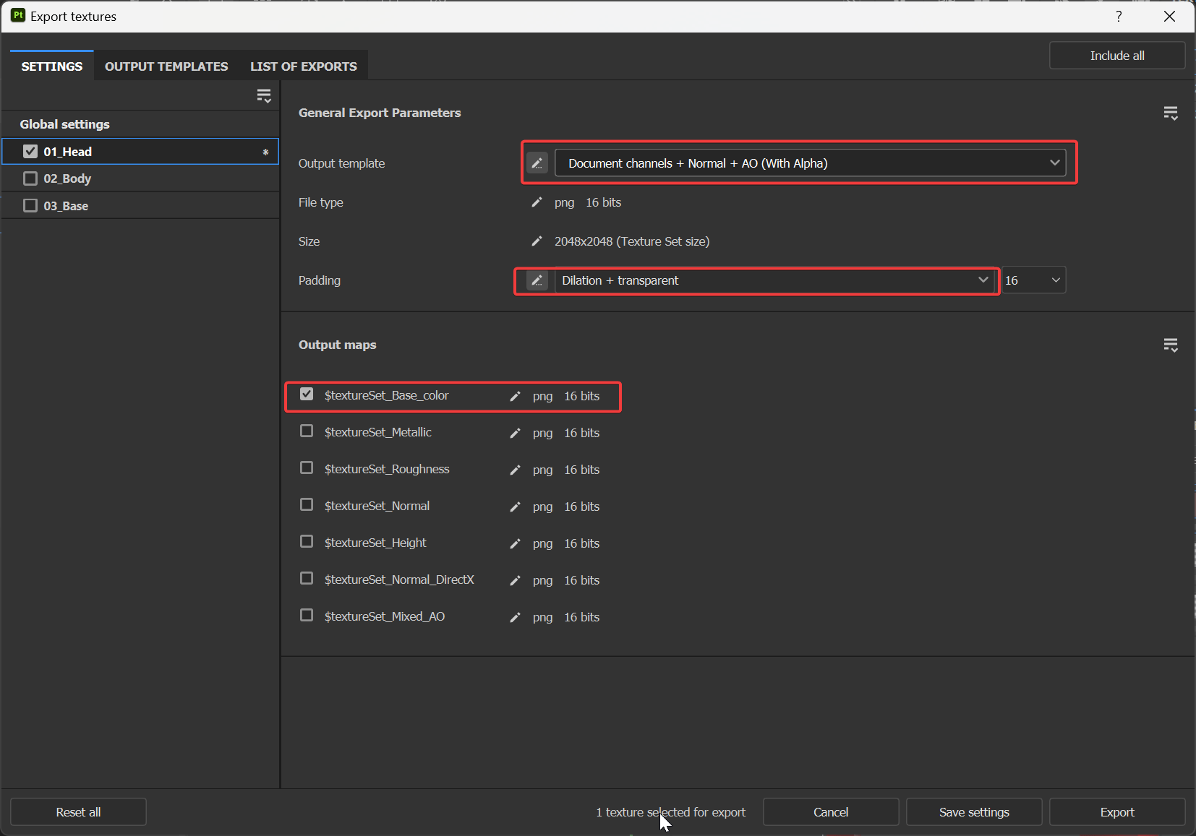Open the General Export Parameters options icon

pyautogui.click(x=1171, y=113)
